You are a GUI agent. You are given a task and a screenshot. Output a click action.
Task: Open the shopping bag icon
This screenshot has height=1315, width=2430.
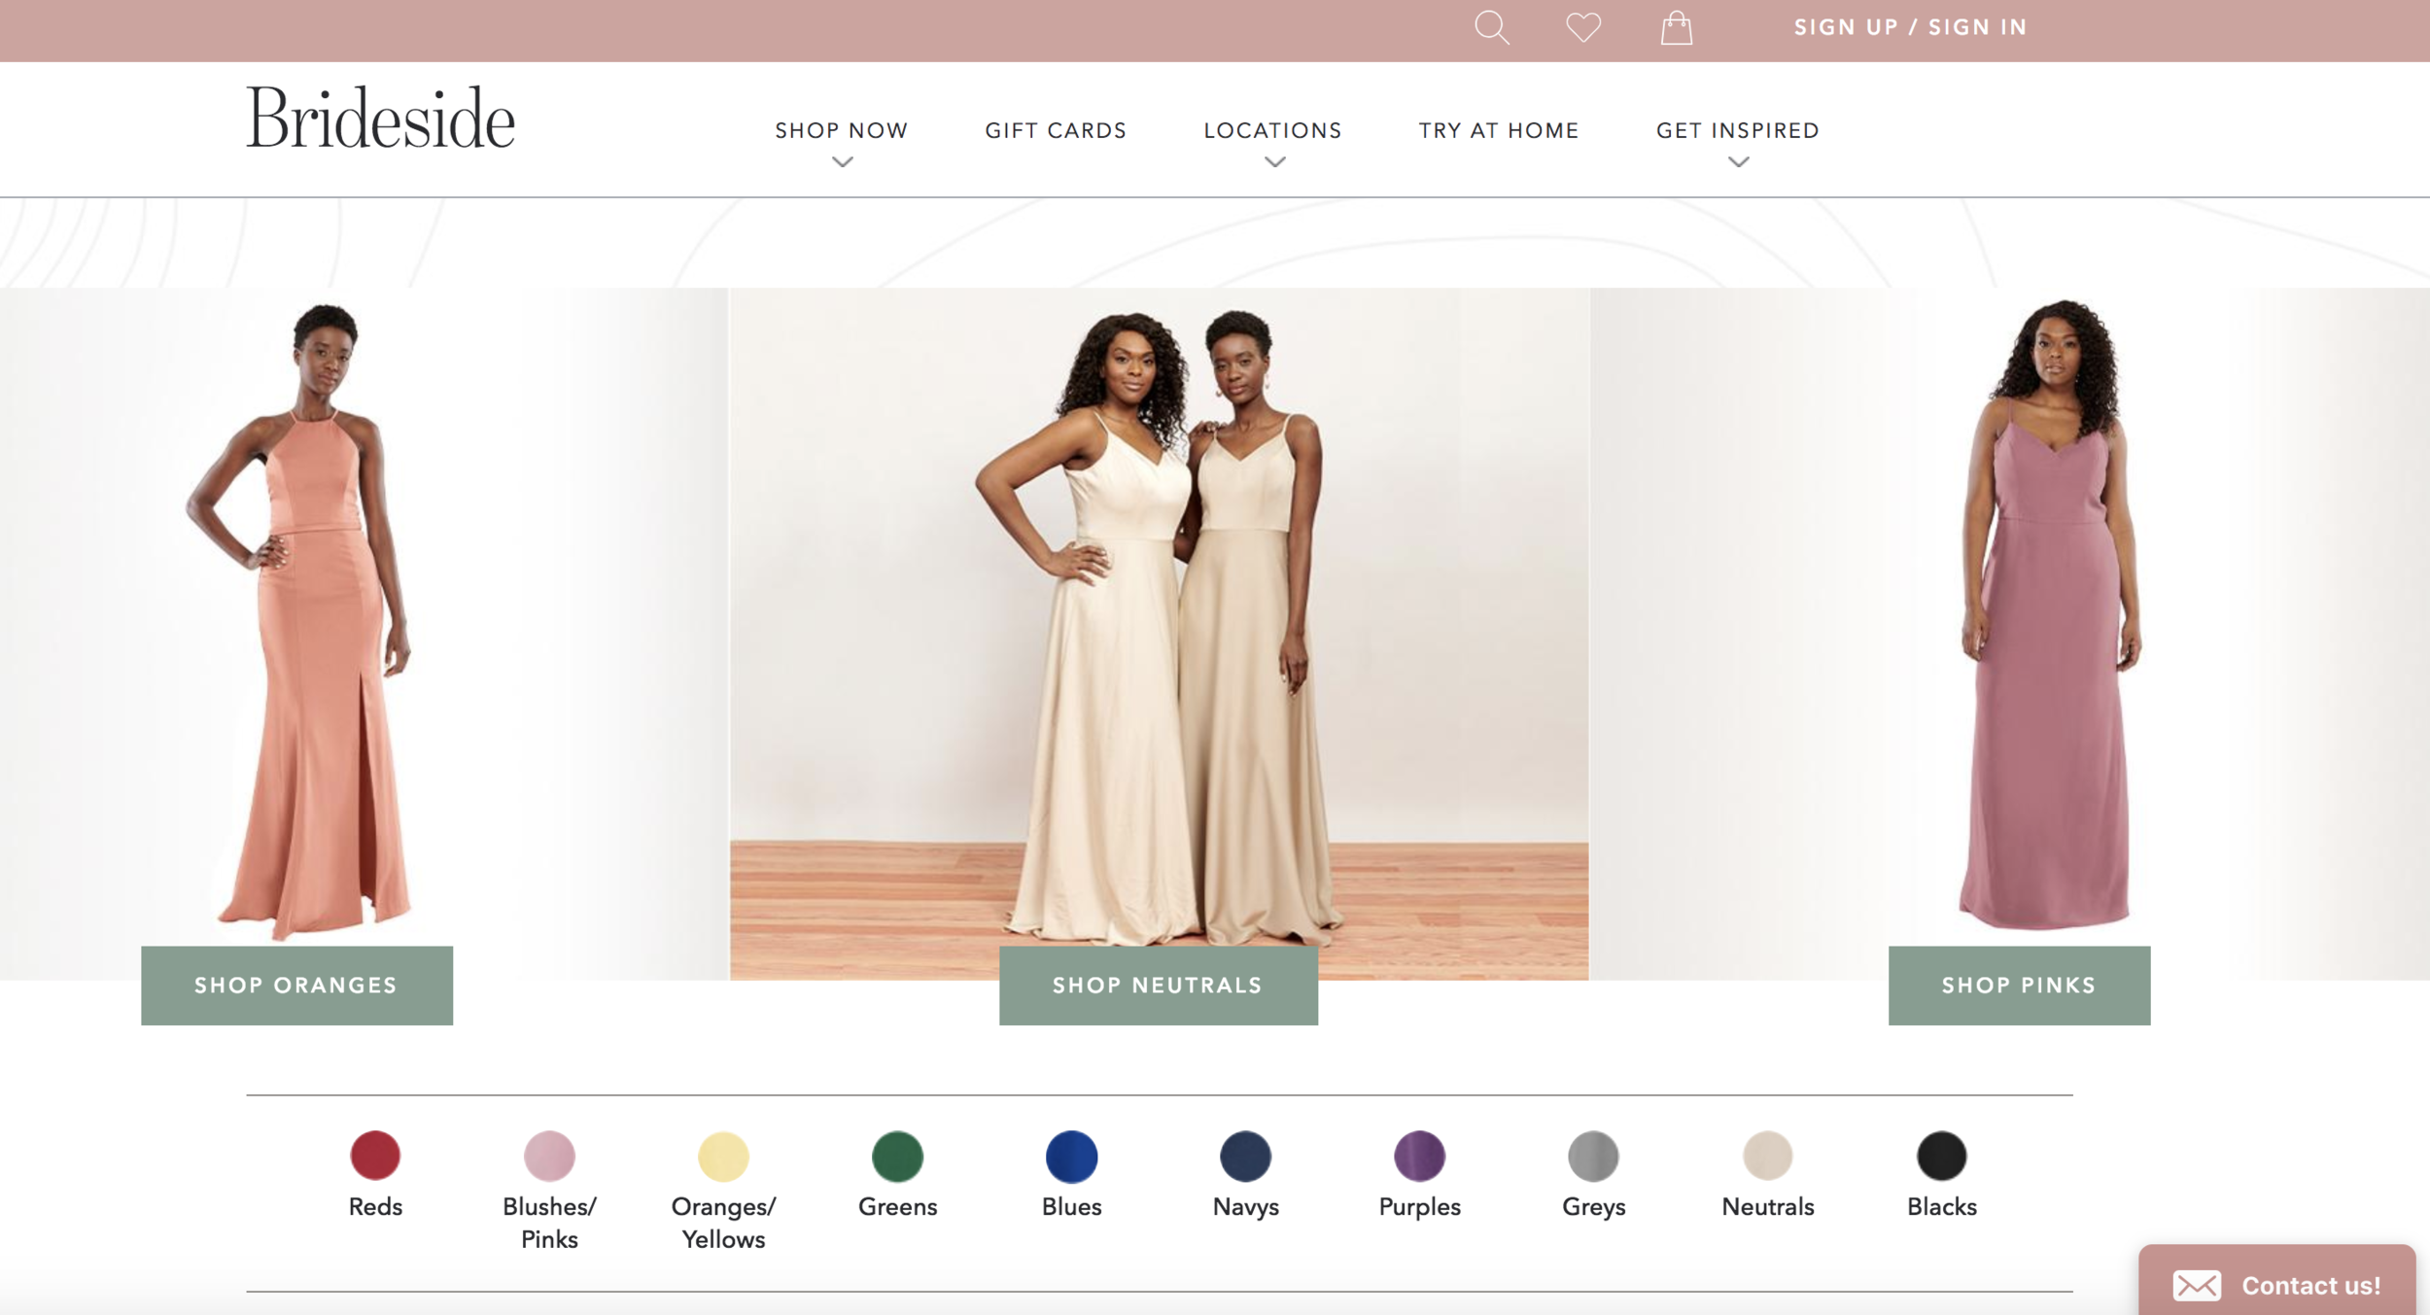click(1677, 28)
